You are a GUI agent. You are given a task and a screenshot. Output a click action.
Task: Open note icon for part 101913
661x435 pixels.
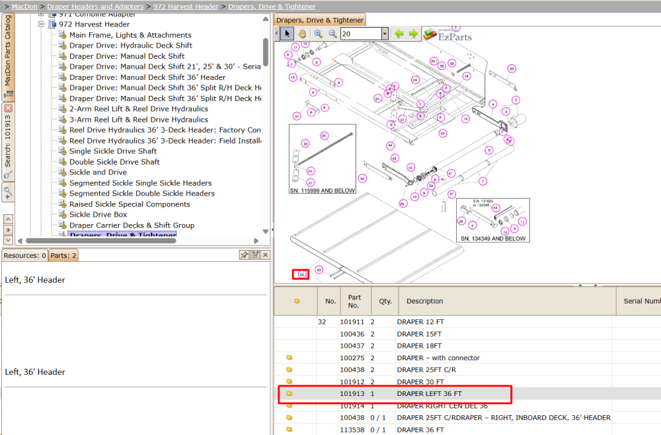tap(290, 394)
